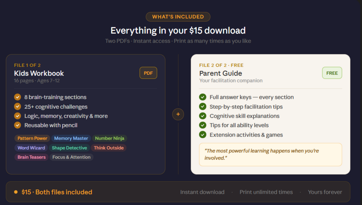Click green checkmark beside Step-by-step facilitation tips
This screenshot has height=205, width=362.
tap(203, 106)
